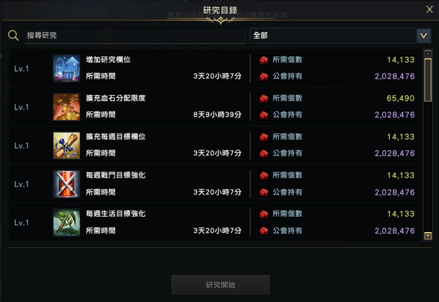
Task: Click the bloodstone icon next to first 公會持有
Action: click(x=264, y=76)
